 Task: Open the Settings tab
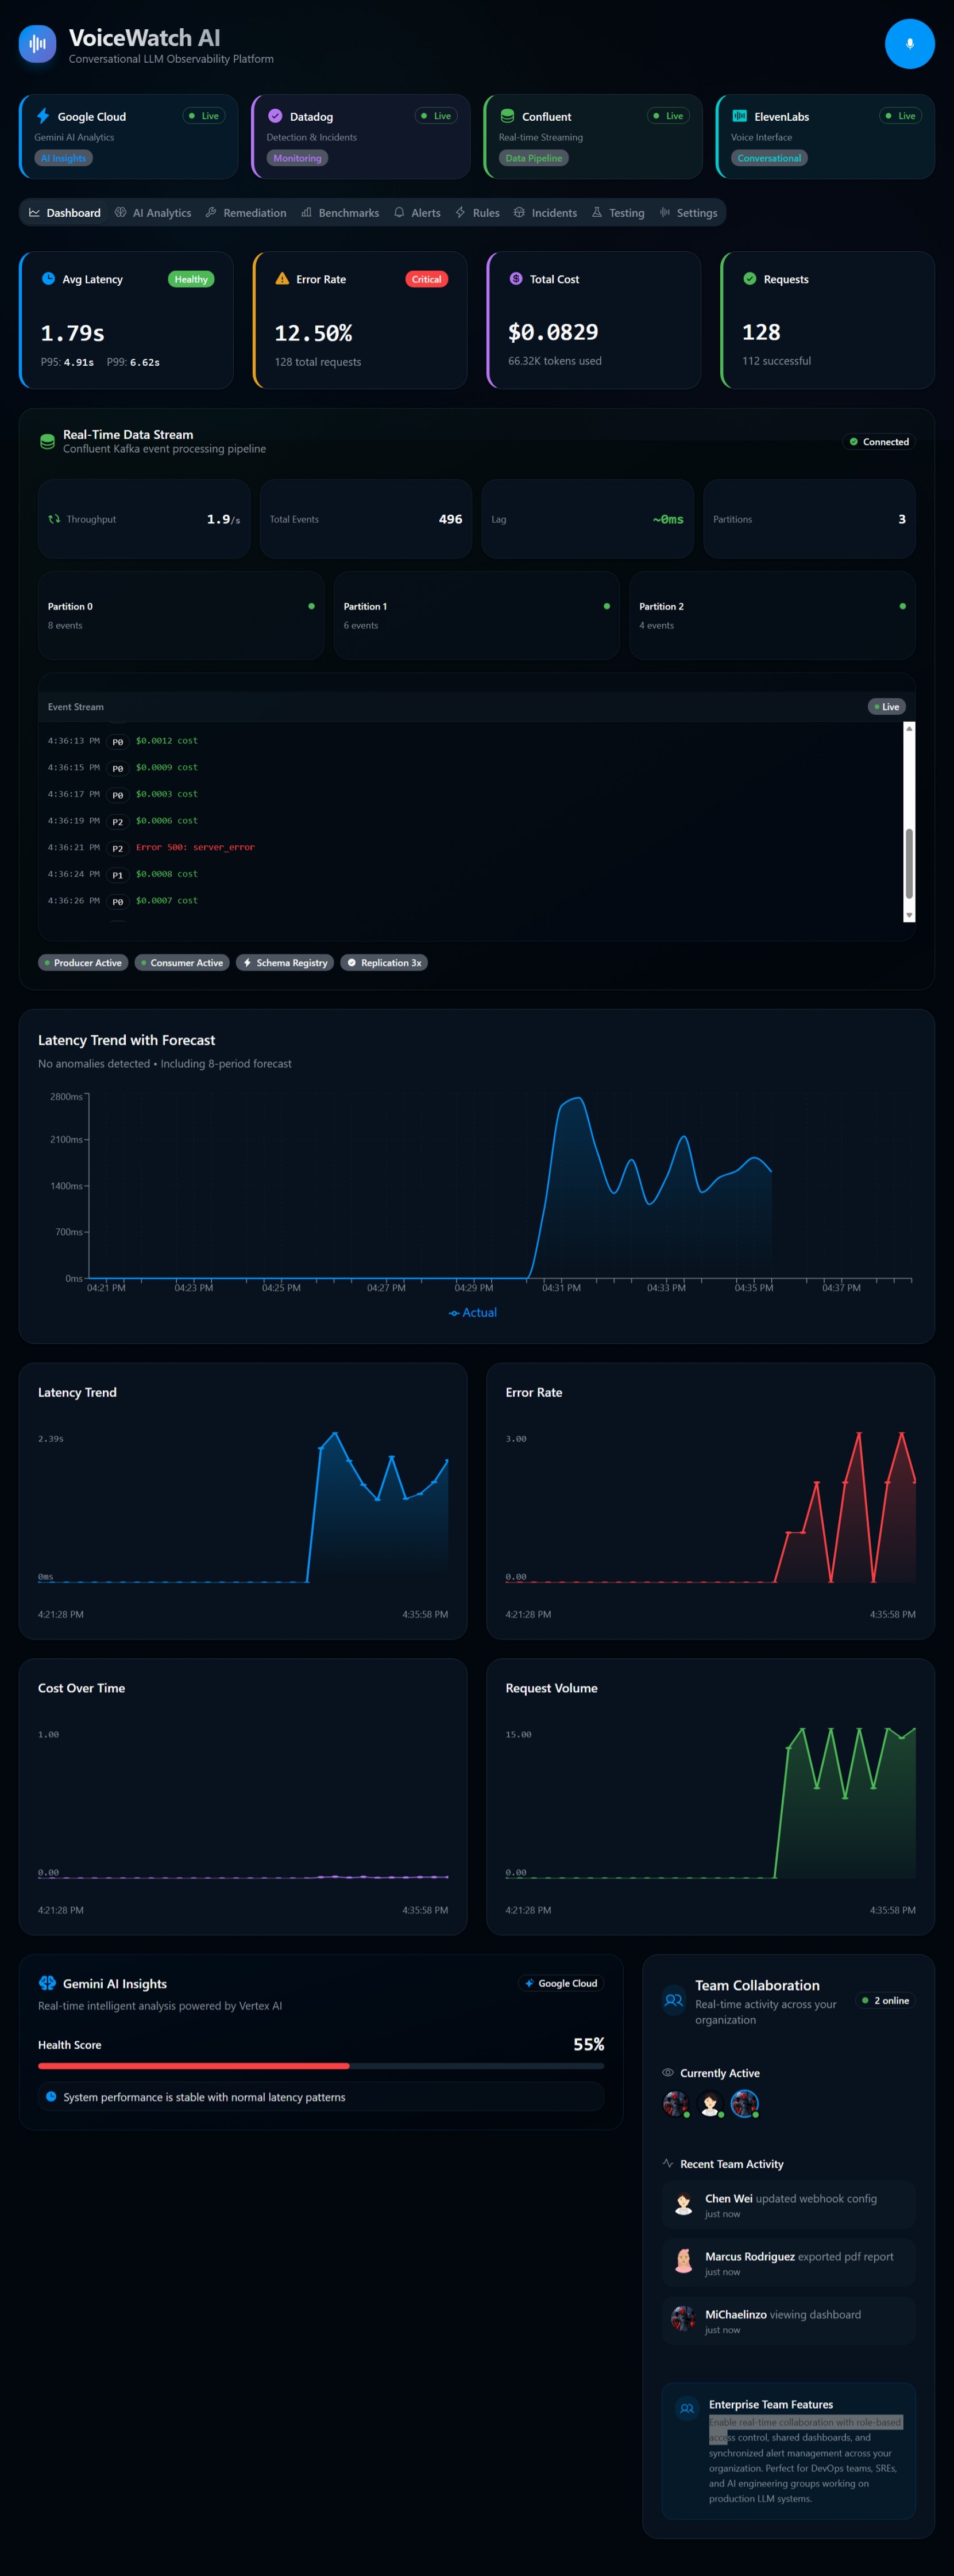688,213
